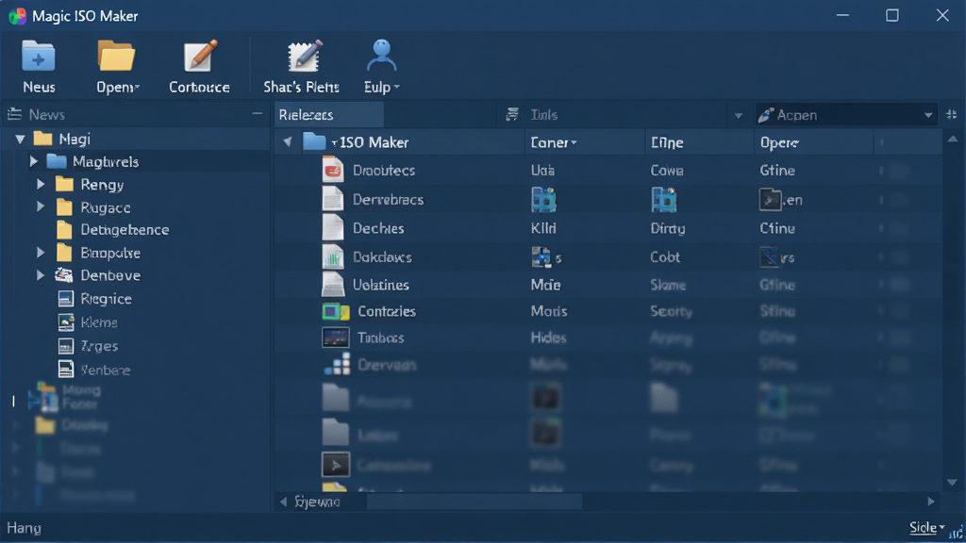This screenshot has height=543, width=966.
Task: Collapse the ISO Maker folder row
Action: [x=288, y=142]
